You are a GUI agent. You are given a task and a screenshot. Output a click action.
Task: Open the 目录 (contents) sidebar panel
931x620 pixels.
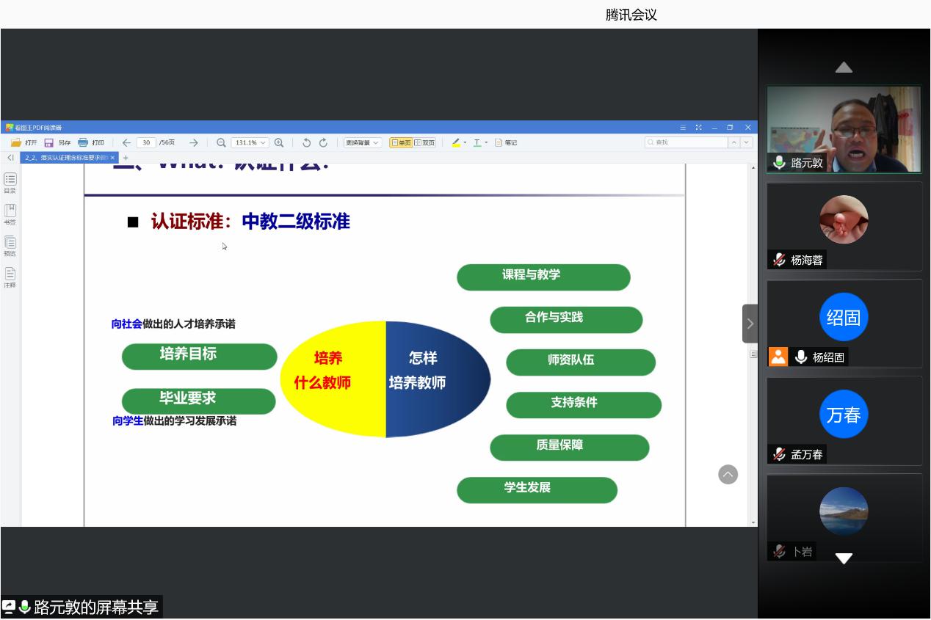pyautogui.click(x=10, y=182)
